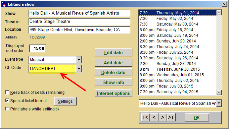Select the Friday, May 02, 2014 date

point(177,19)
